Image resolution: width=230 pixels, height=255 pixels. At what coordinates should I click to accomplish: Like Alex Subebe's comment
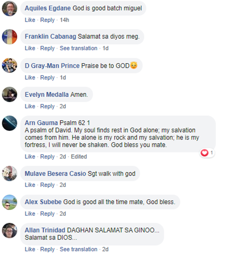30,214
